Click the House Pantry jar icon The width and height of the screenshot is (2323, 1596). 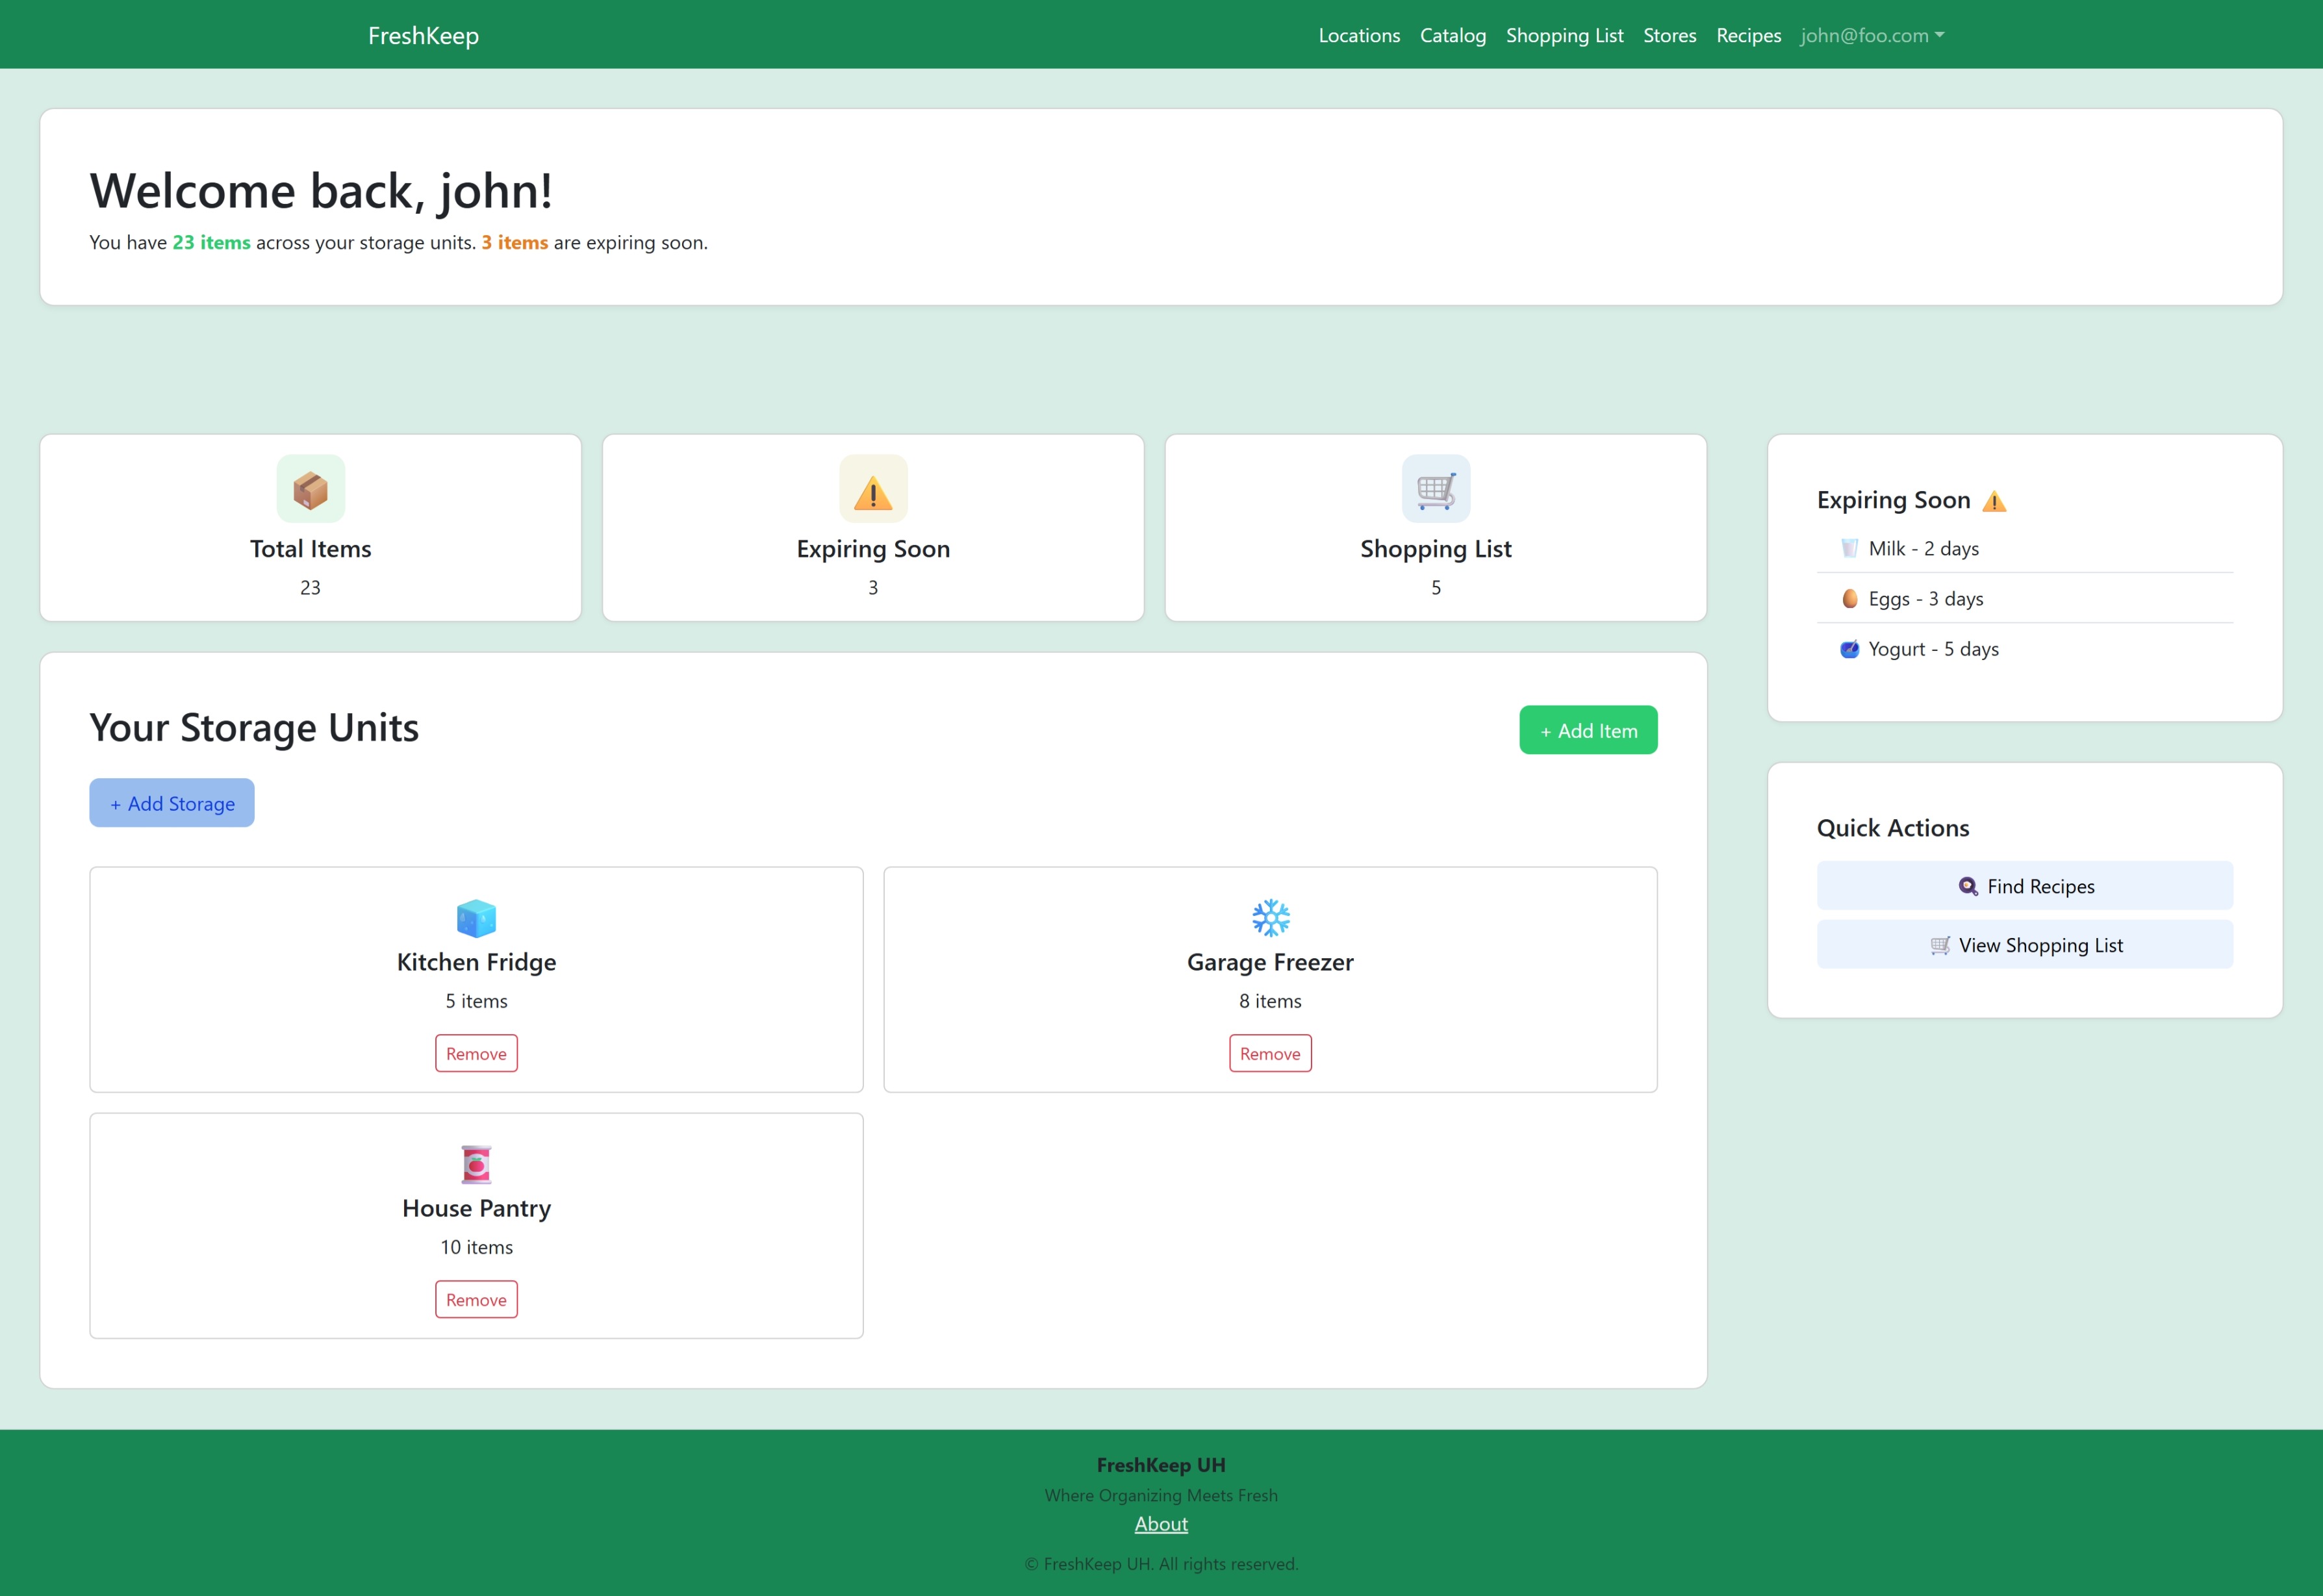(x=476, y=1163)
